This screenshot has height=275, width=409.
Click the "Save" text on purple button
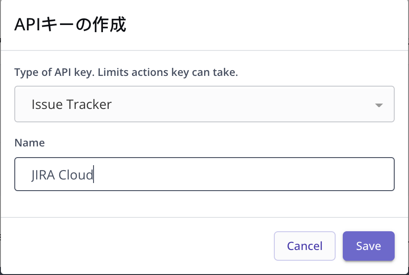point(368,246)
